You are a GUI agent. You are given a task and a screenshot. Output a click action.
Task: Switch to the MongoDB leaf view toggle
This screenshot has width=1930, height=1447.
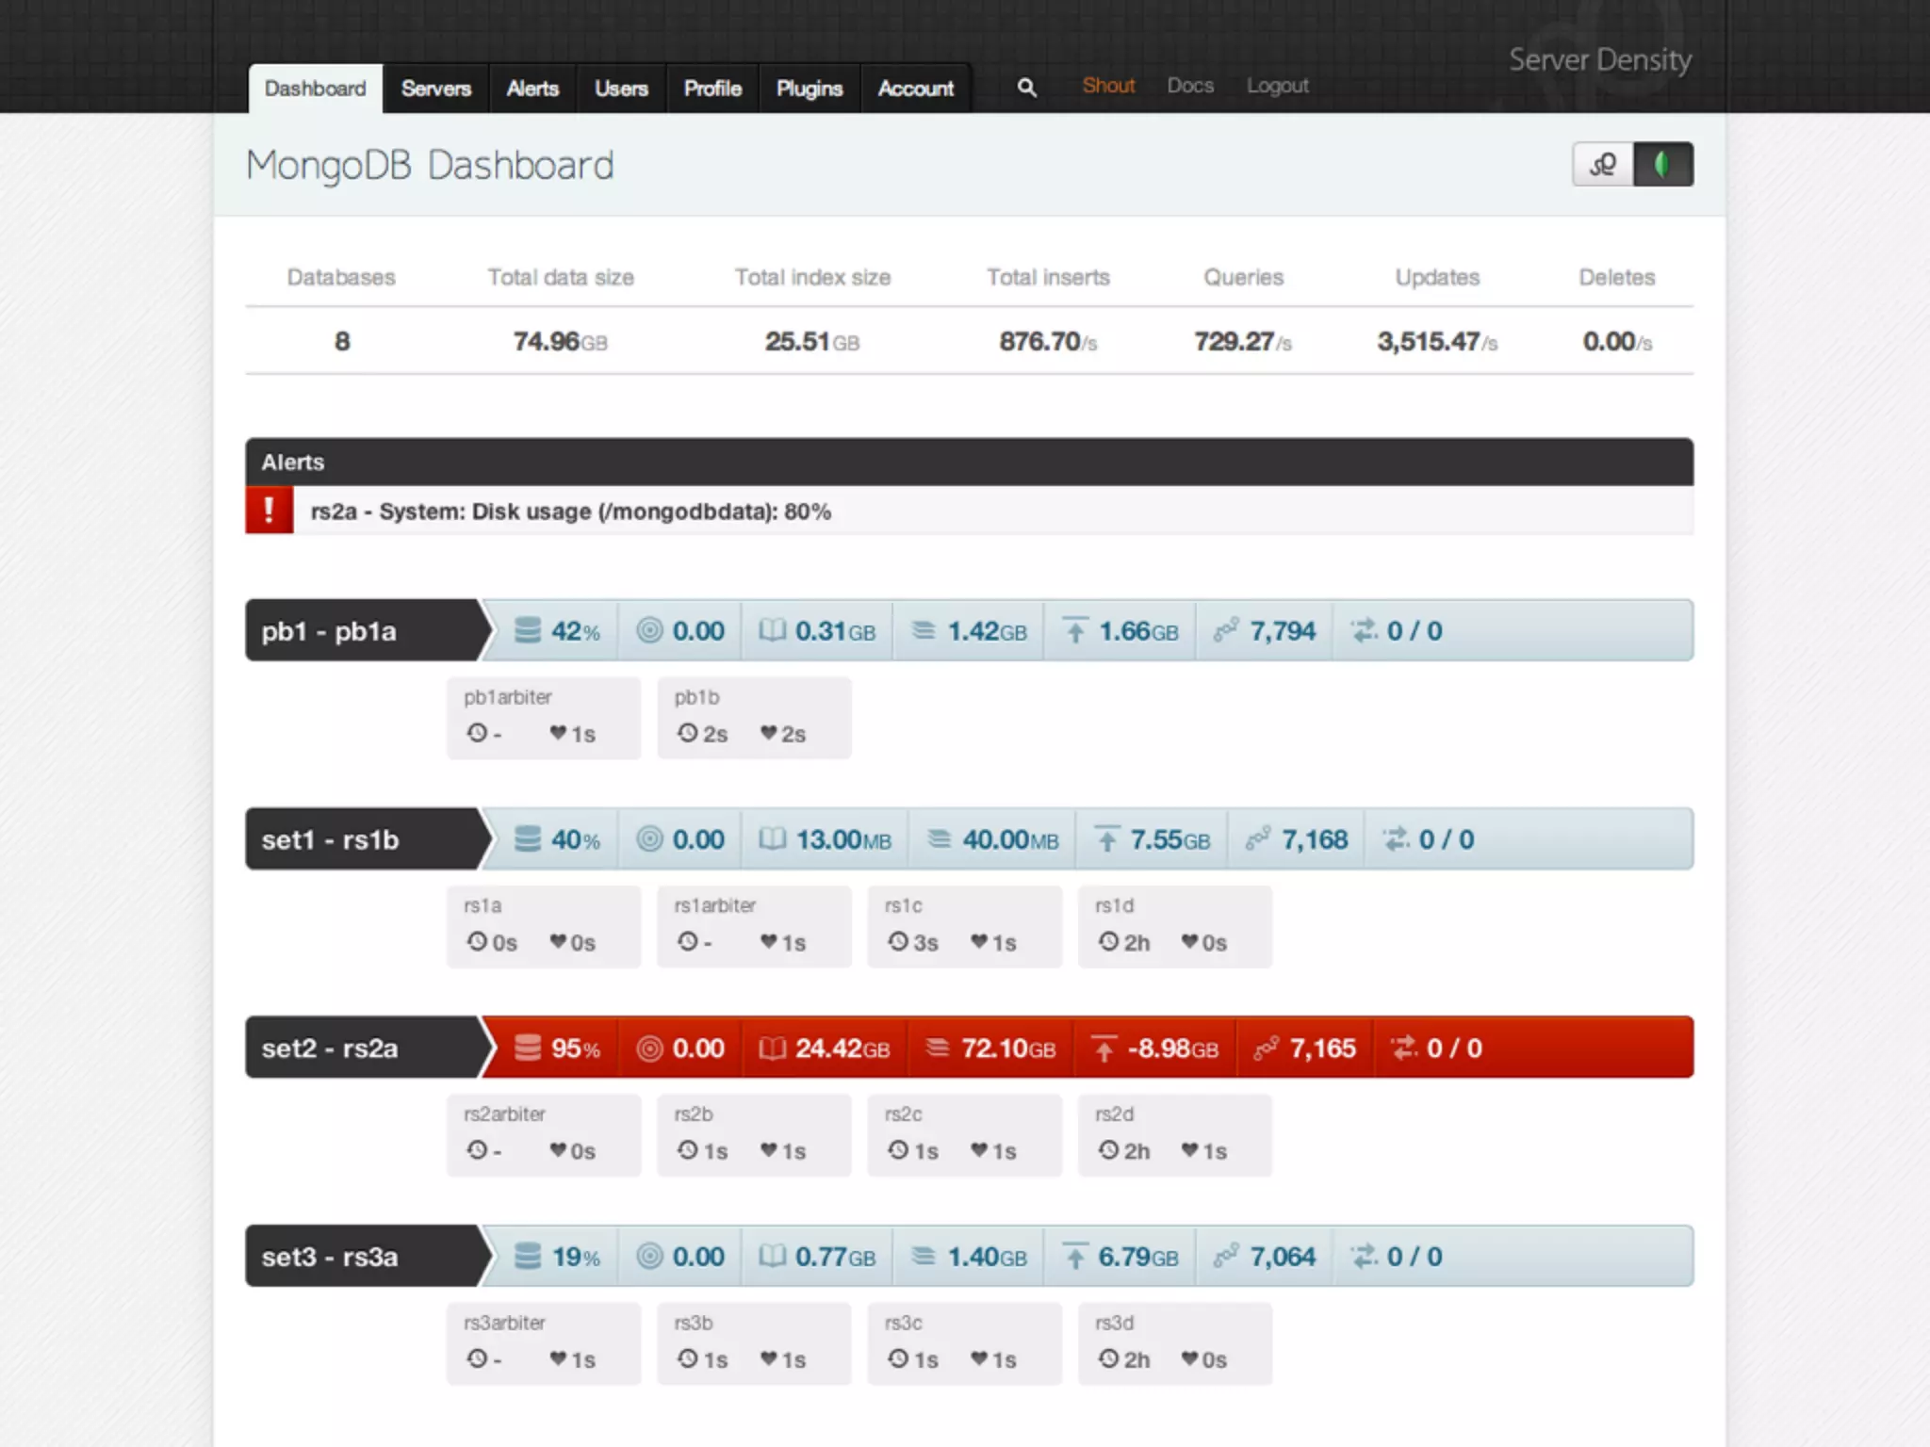1662,165
